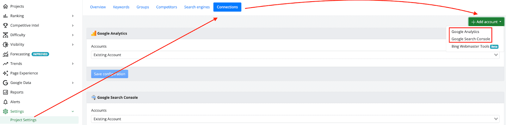The image size is (506, 125).
Task: Open the Competitors tab
Action: (x=166, y=7)
